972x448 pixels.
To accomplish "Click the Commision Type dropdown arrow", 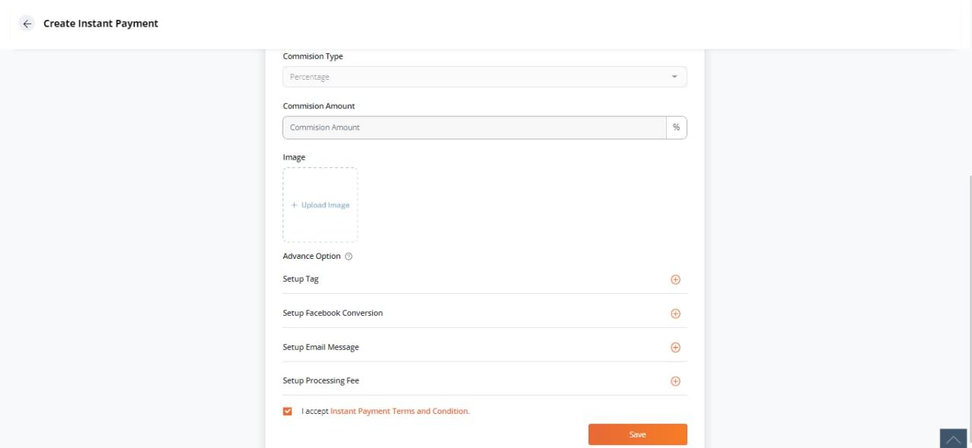I will (x=674, y=77).
